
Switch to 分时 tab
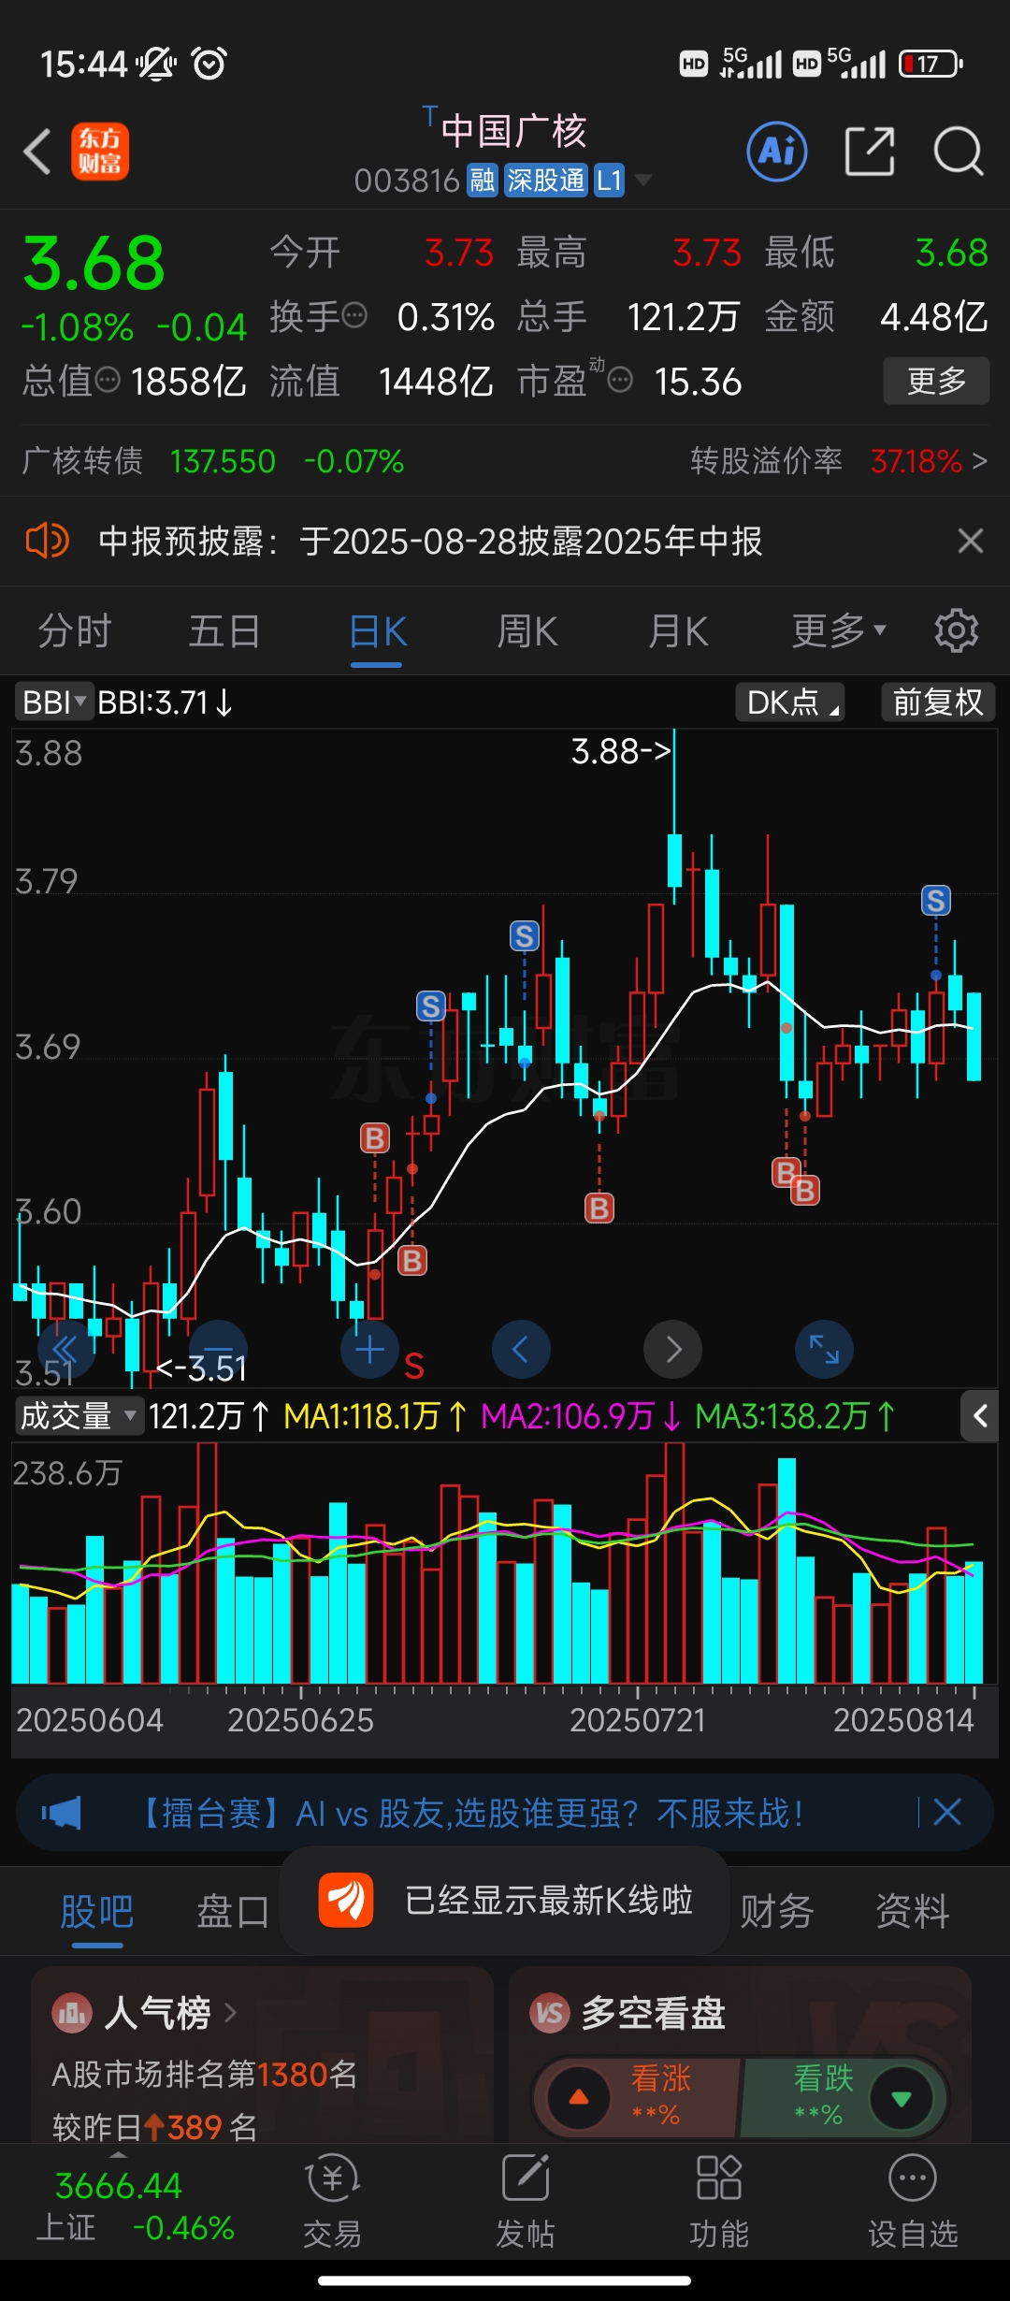click(75, 630)
